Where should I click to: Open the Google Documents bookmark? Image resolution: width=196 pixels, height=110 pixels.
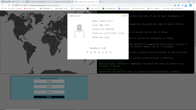(x=124, y=9)
